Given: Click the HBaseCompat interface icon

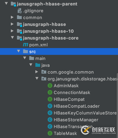Looking at the screenshot, I should point(50,99).
